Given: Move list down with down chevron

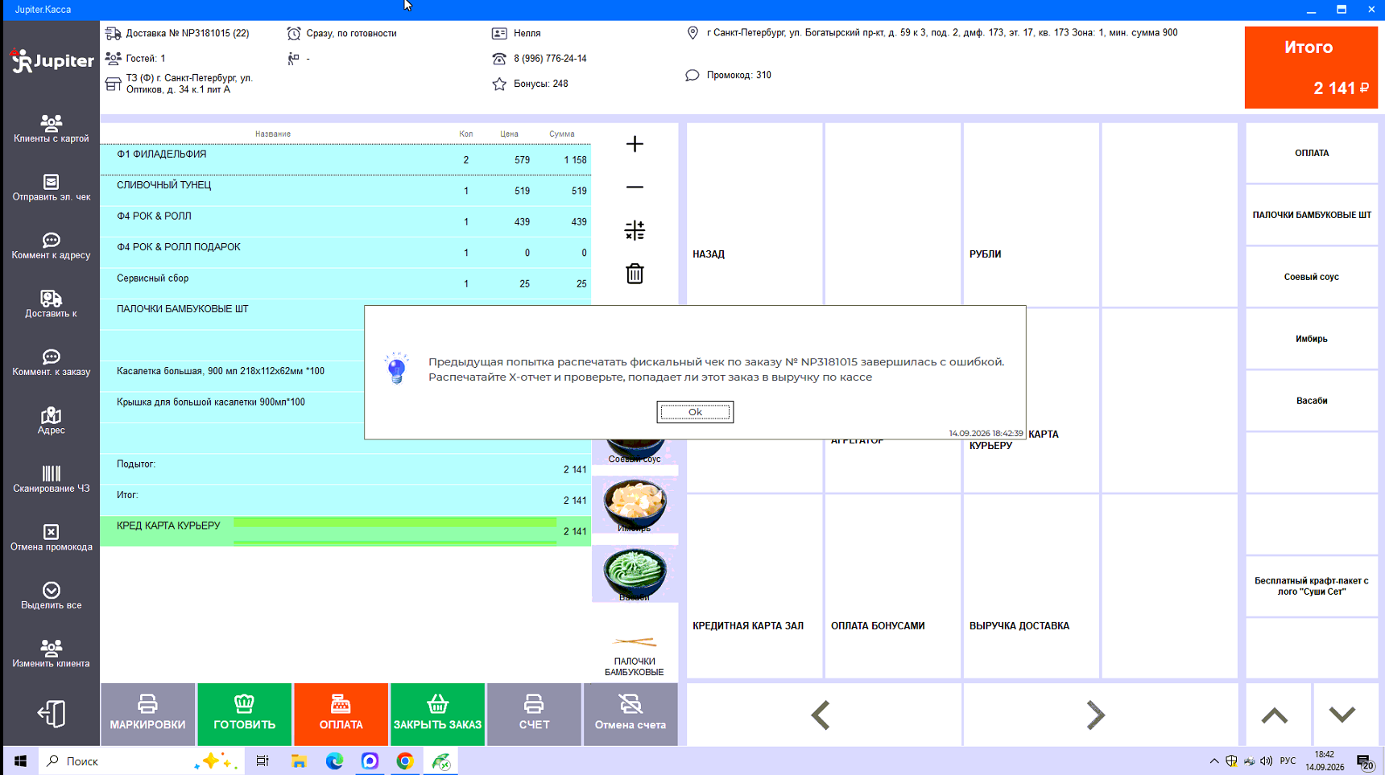Looking at the screenshot, I should click(1342, 715).
